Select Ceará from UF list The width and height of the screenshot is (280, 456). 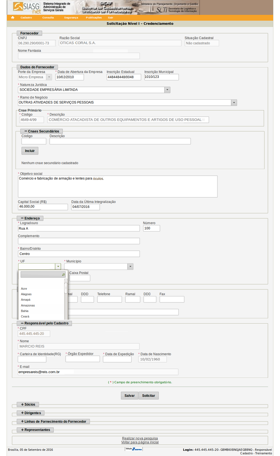click(x=25, y=317)
